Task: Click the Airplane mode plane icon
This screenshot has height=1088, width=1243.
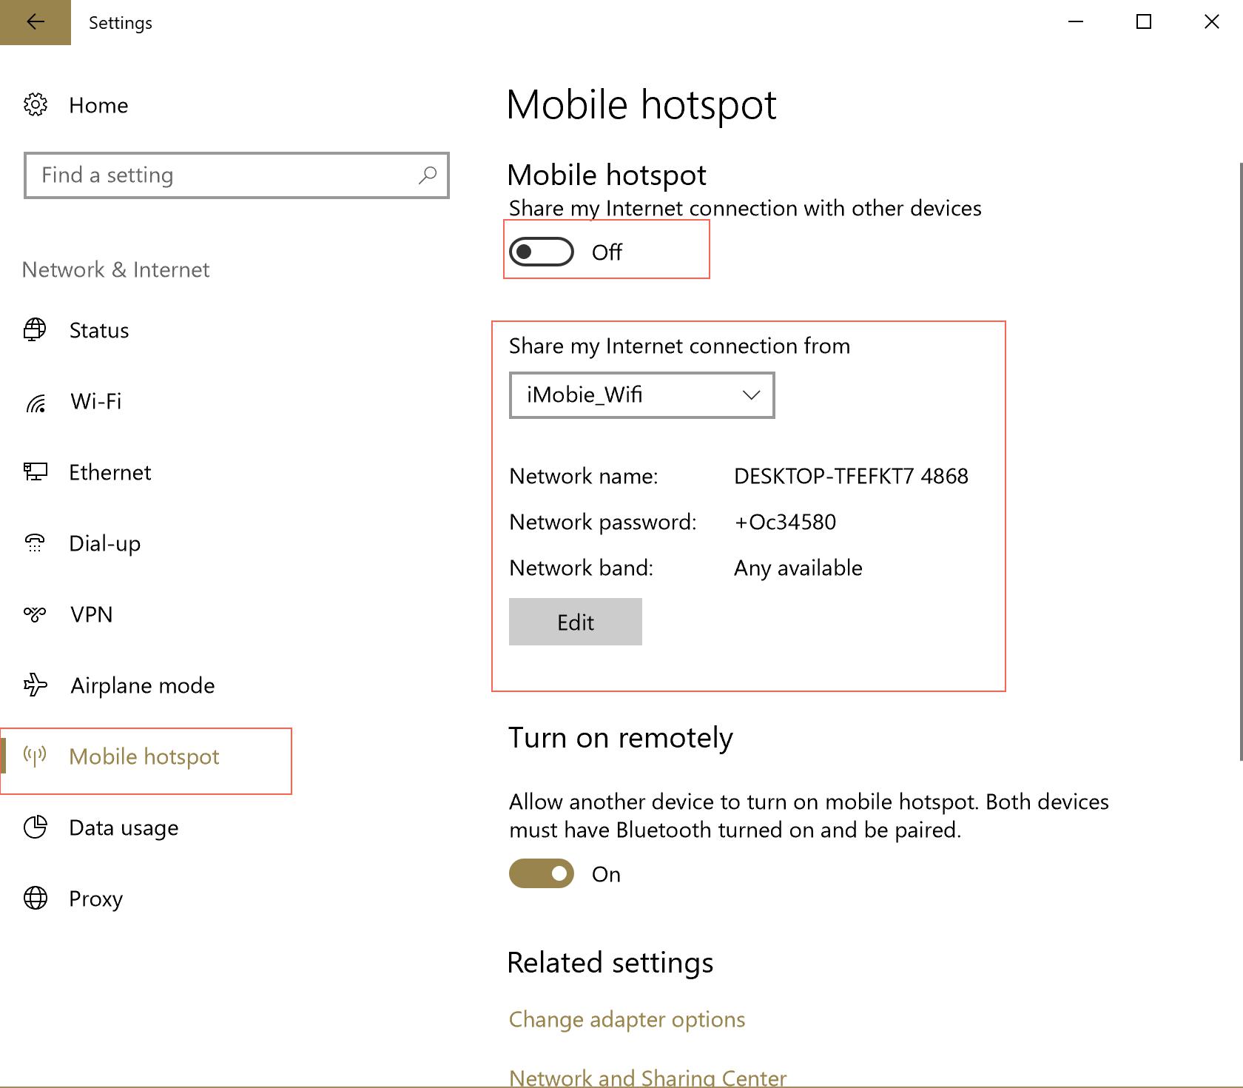Action: tap(36, 685)
